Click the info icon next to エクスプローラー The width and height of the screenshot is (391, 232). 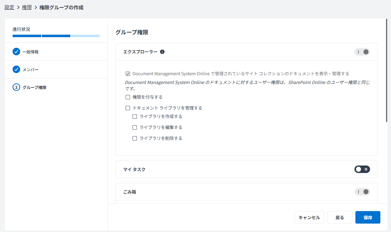162,52
